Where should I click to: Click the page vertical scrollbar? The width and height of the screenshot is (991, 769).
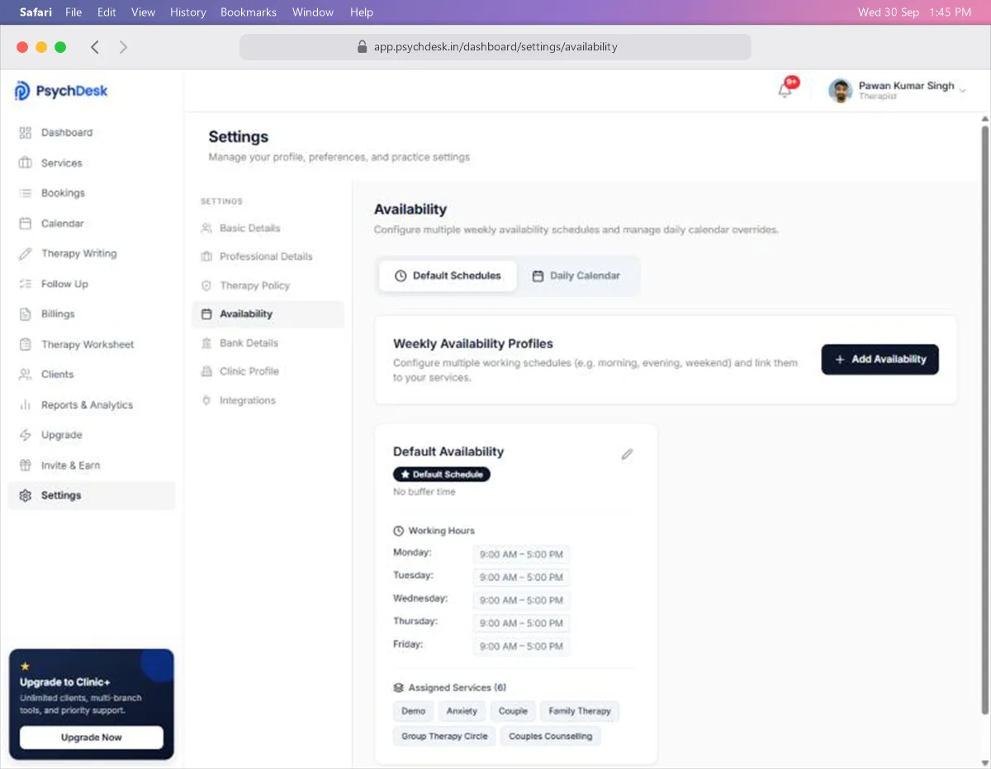[984, 421]
